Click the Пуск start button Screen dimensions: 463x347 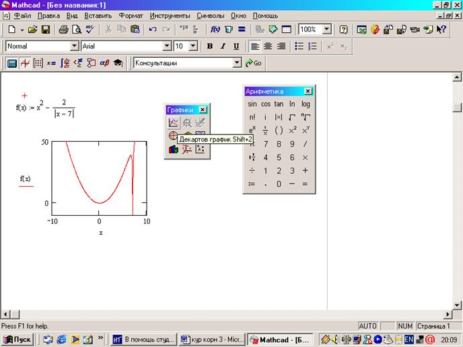[x=18, y=339]
